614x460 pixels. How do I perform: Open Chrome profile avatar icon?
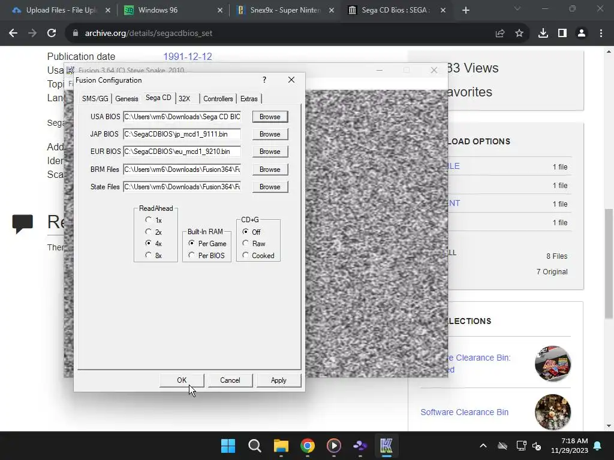click(x=582, y=34)
